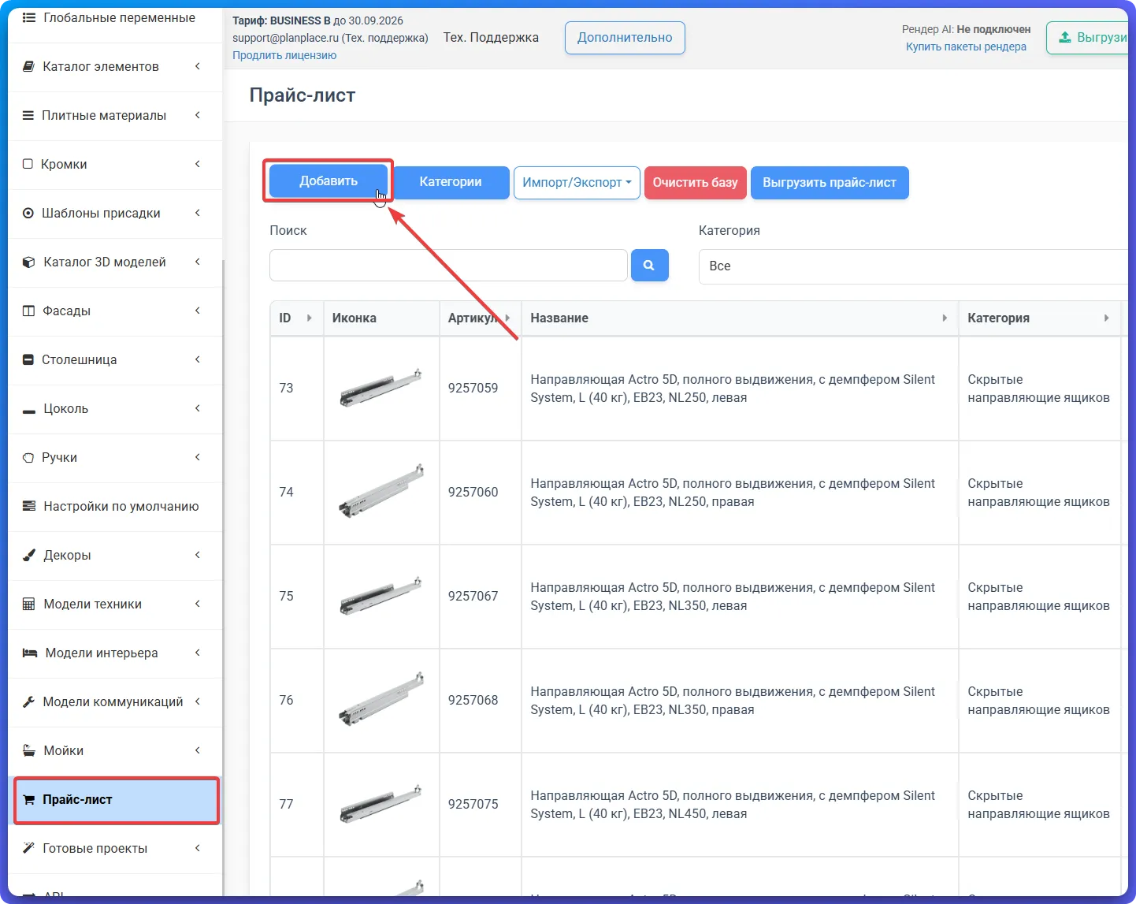Image resolution: width=1136 pixels, height=904 pixels.
Task: Open the Купить пакеты рендера link
Action: pyautogui.click(x=966, y=47)
